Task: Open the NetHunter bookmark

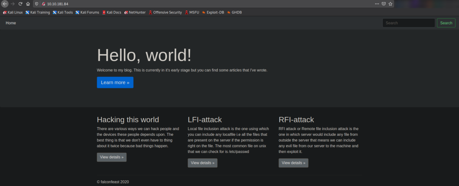Action: point(135,12)
